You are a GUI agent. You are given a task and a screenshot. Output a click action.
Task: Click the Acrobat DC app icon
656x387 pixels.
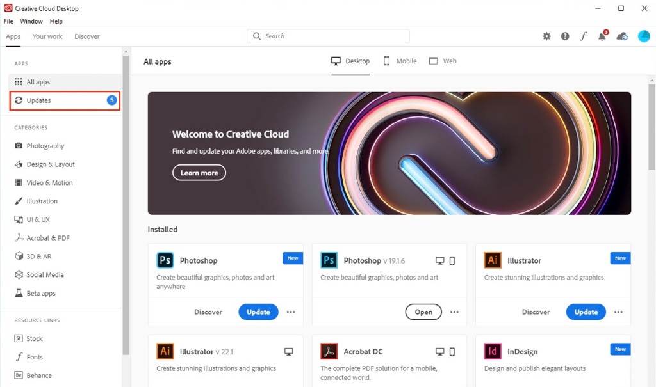point(329,351)
